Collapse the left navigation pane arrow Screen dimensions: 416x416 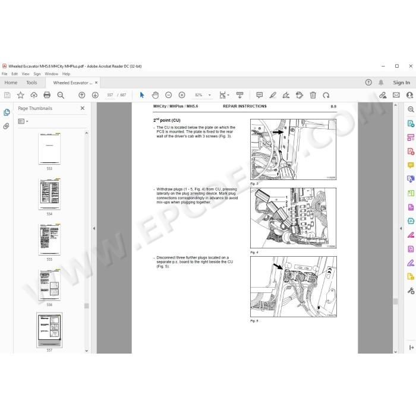pos(94,228)
